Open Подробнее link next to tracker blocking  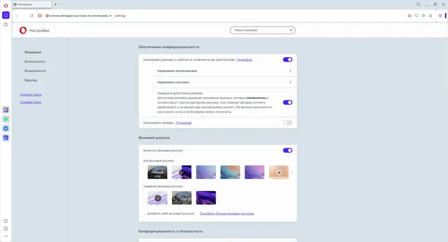[x=184, y=123]
